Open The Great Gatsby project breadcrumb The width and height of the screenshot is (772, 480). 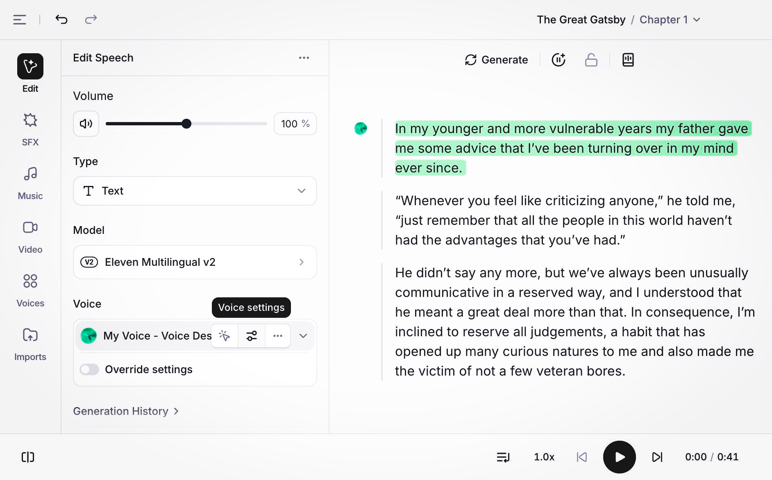581,20
